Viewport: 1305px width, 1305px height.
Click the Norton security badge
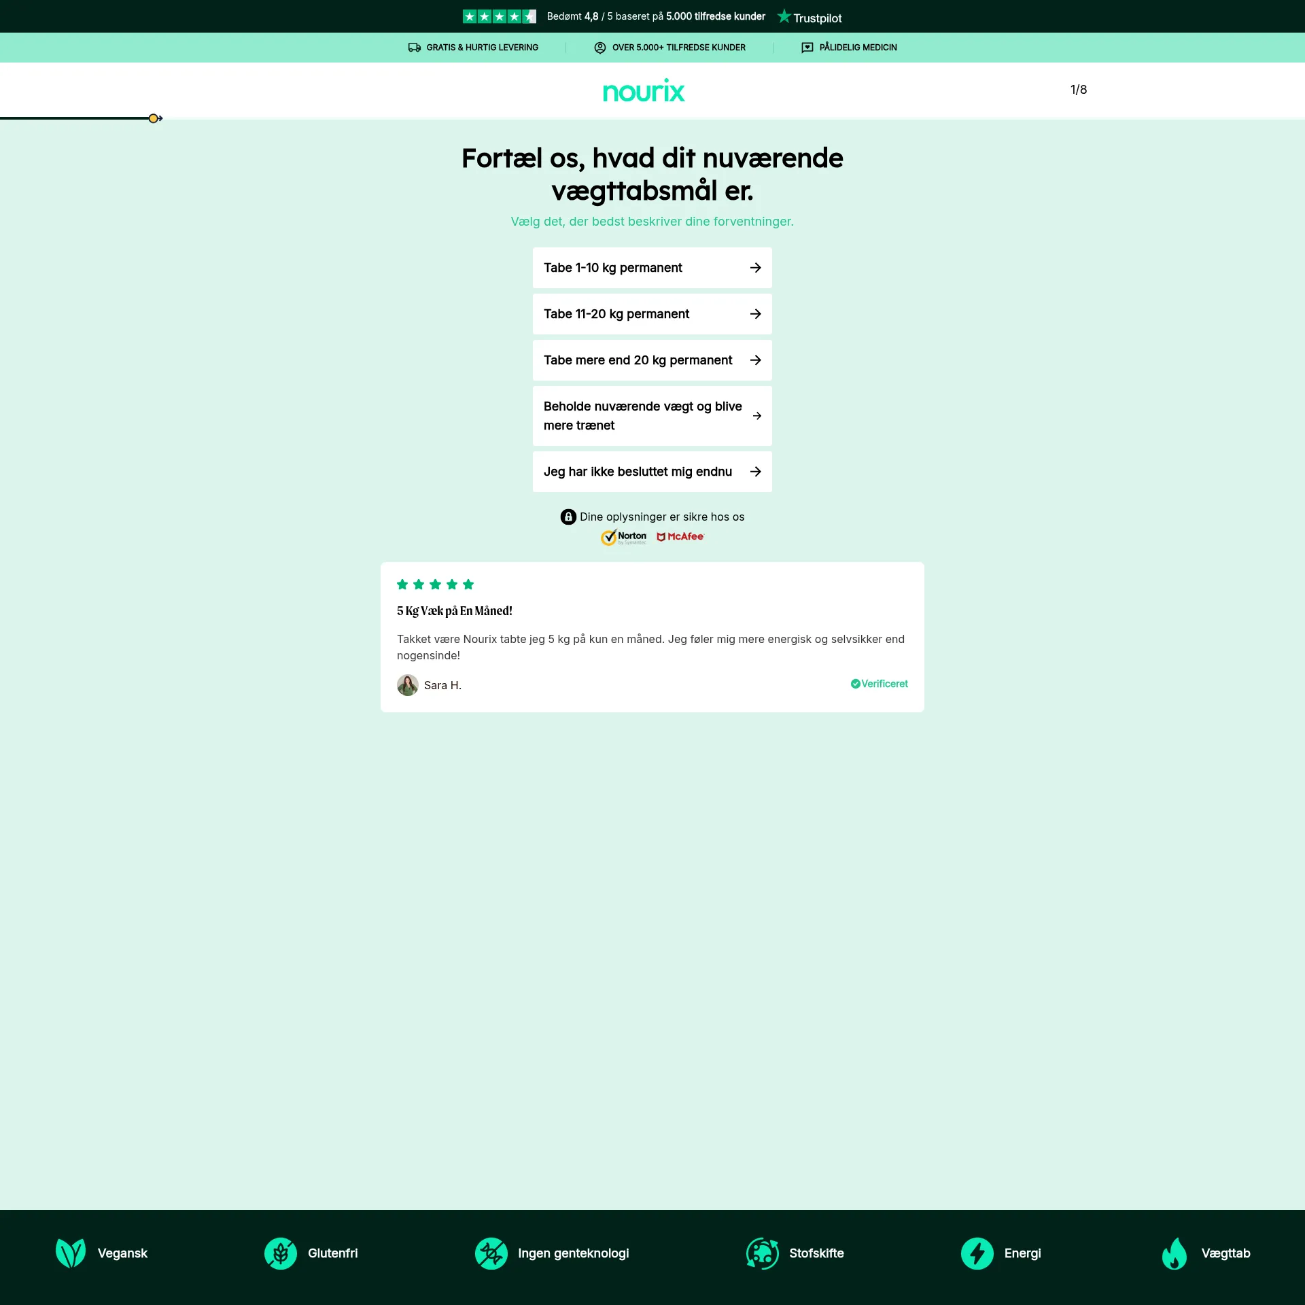pyautogui.click(x=624, y=537)
